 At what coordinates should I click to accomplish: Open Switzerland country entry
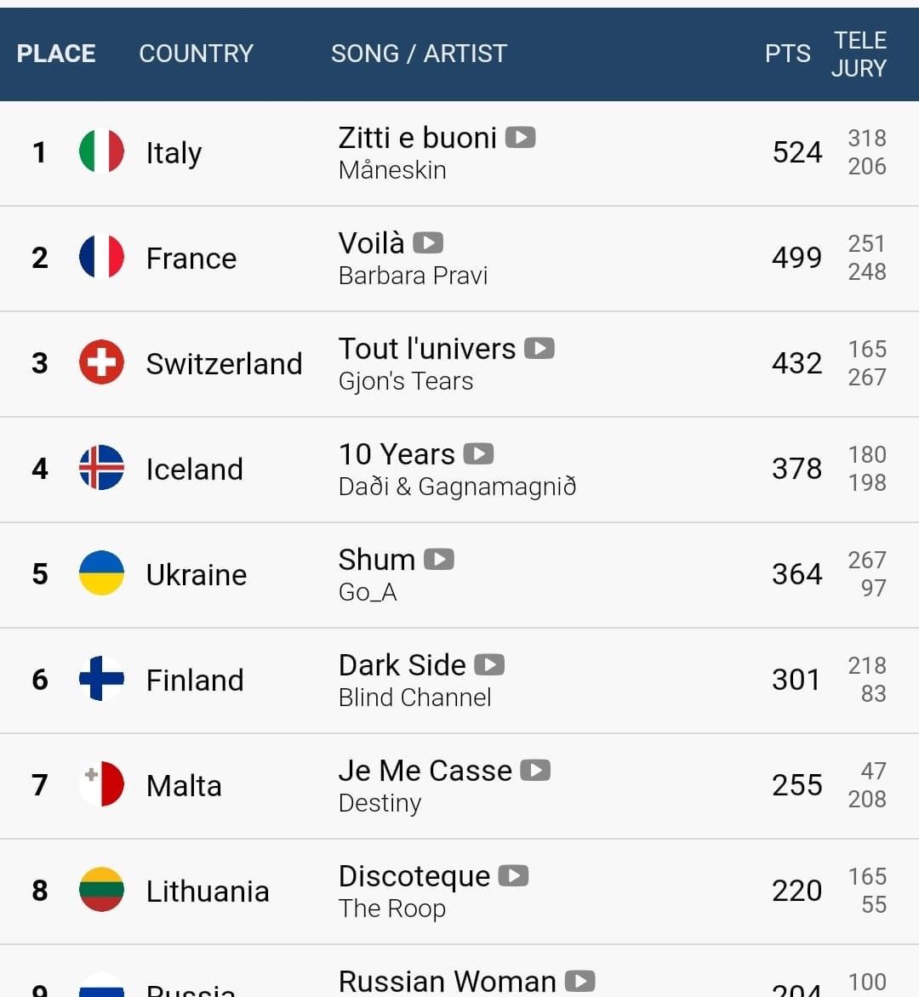(x=224, y=364)
